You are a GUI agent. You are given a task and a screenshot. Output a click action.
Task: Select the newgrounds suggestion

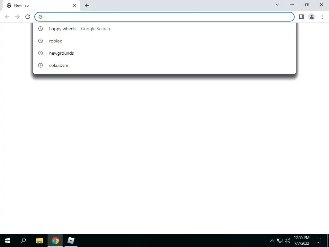click(x=164, y=53)
